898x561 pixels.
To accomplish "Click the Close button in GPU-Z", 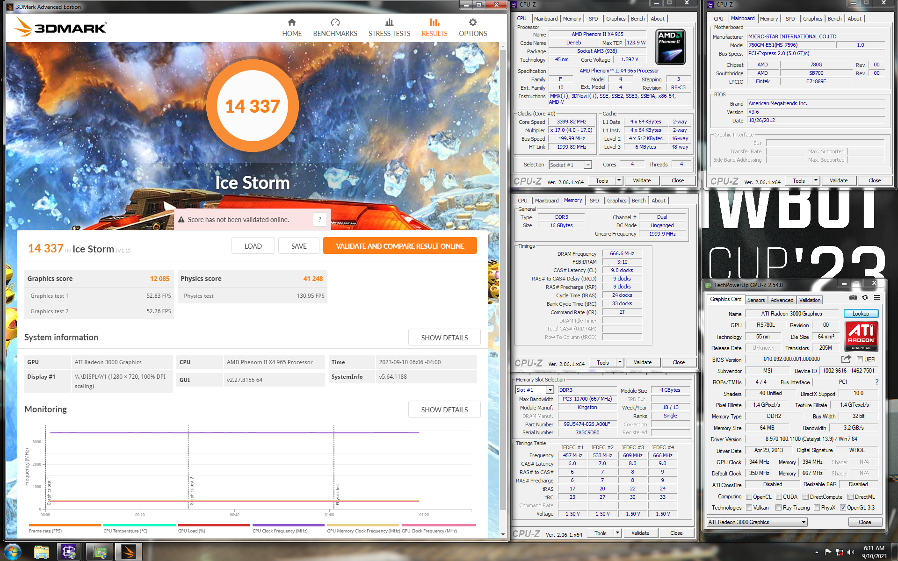I will coord(865,522).
